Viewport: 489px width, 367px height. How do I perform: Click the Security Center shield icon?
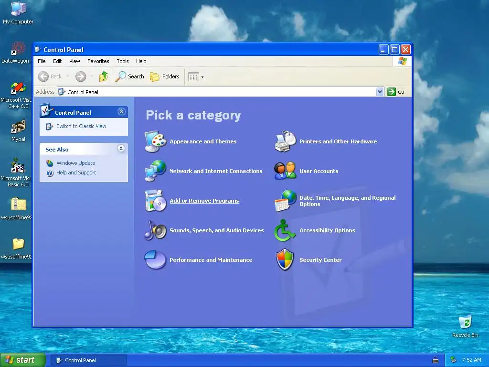285,259
